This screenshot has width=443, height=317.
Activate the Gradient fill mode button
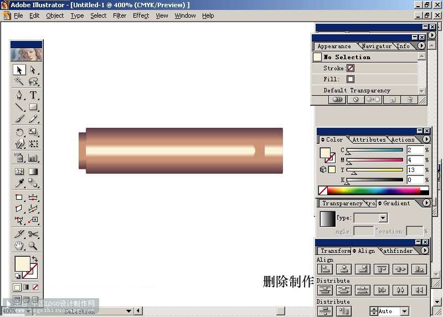(26, 287)
